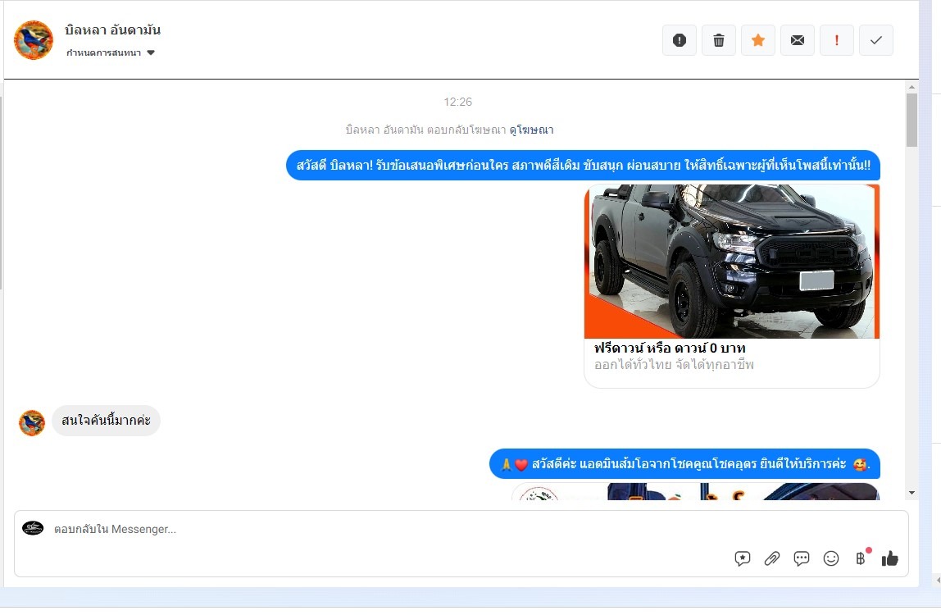
Task: Open saved replies star bubble icon
Action: (x=743, y=558)
